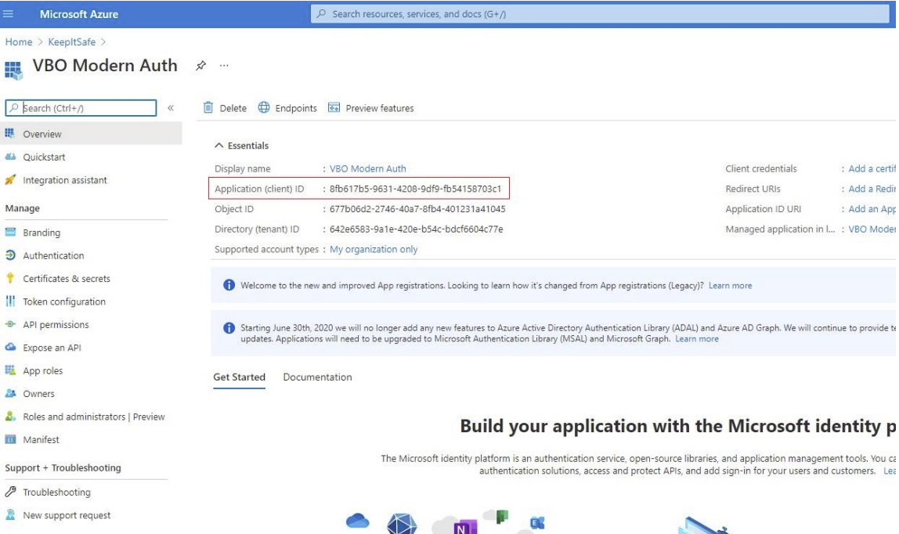Click Add a Redirect URI link
The height and width of the screenshot is (534, 899).
pos(872,189)
